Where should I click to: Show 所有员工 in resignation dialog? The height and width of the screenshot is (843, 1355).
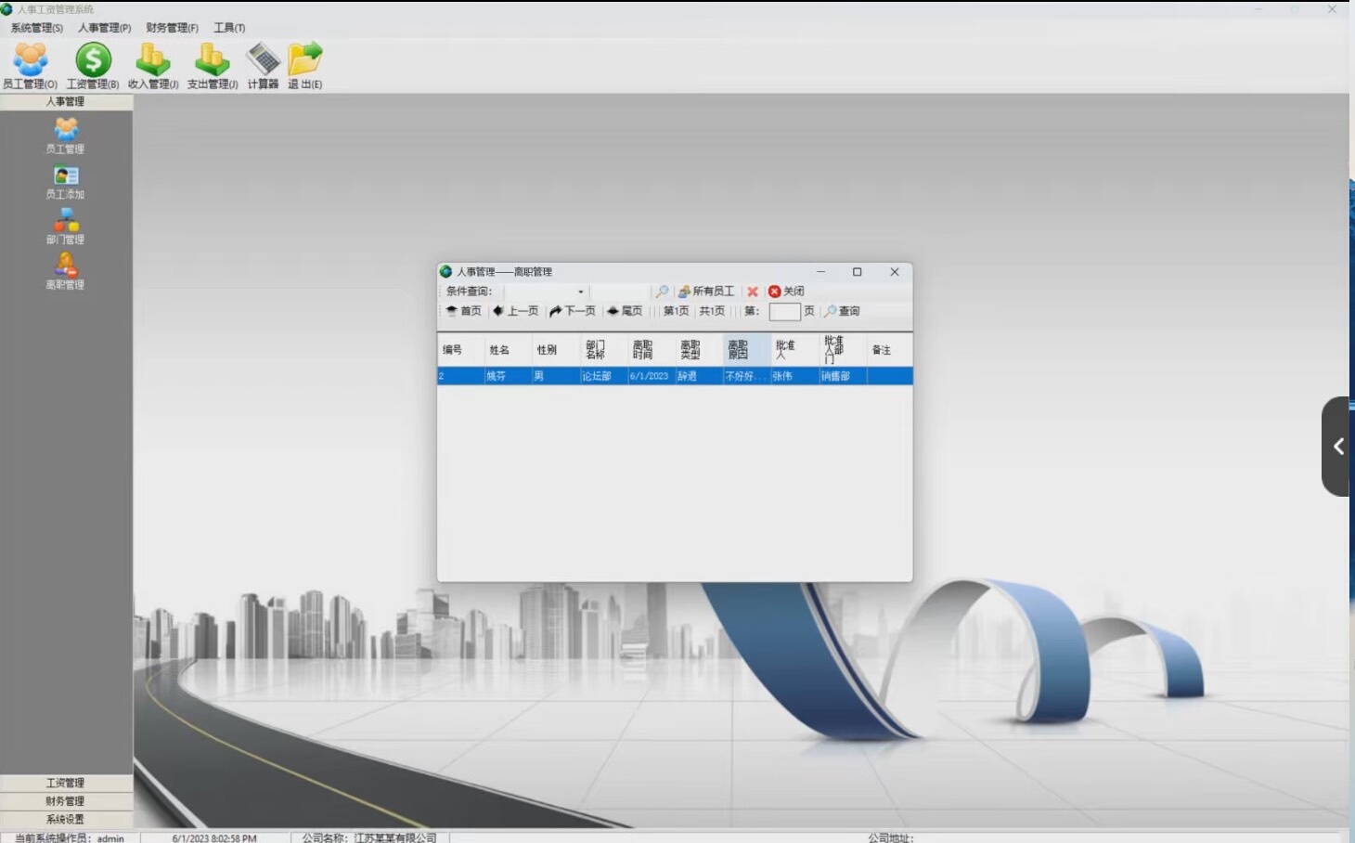click(x=706, y=292)
